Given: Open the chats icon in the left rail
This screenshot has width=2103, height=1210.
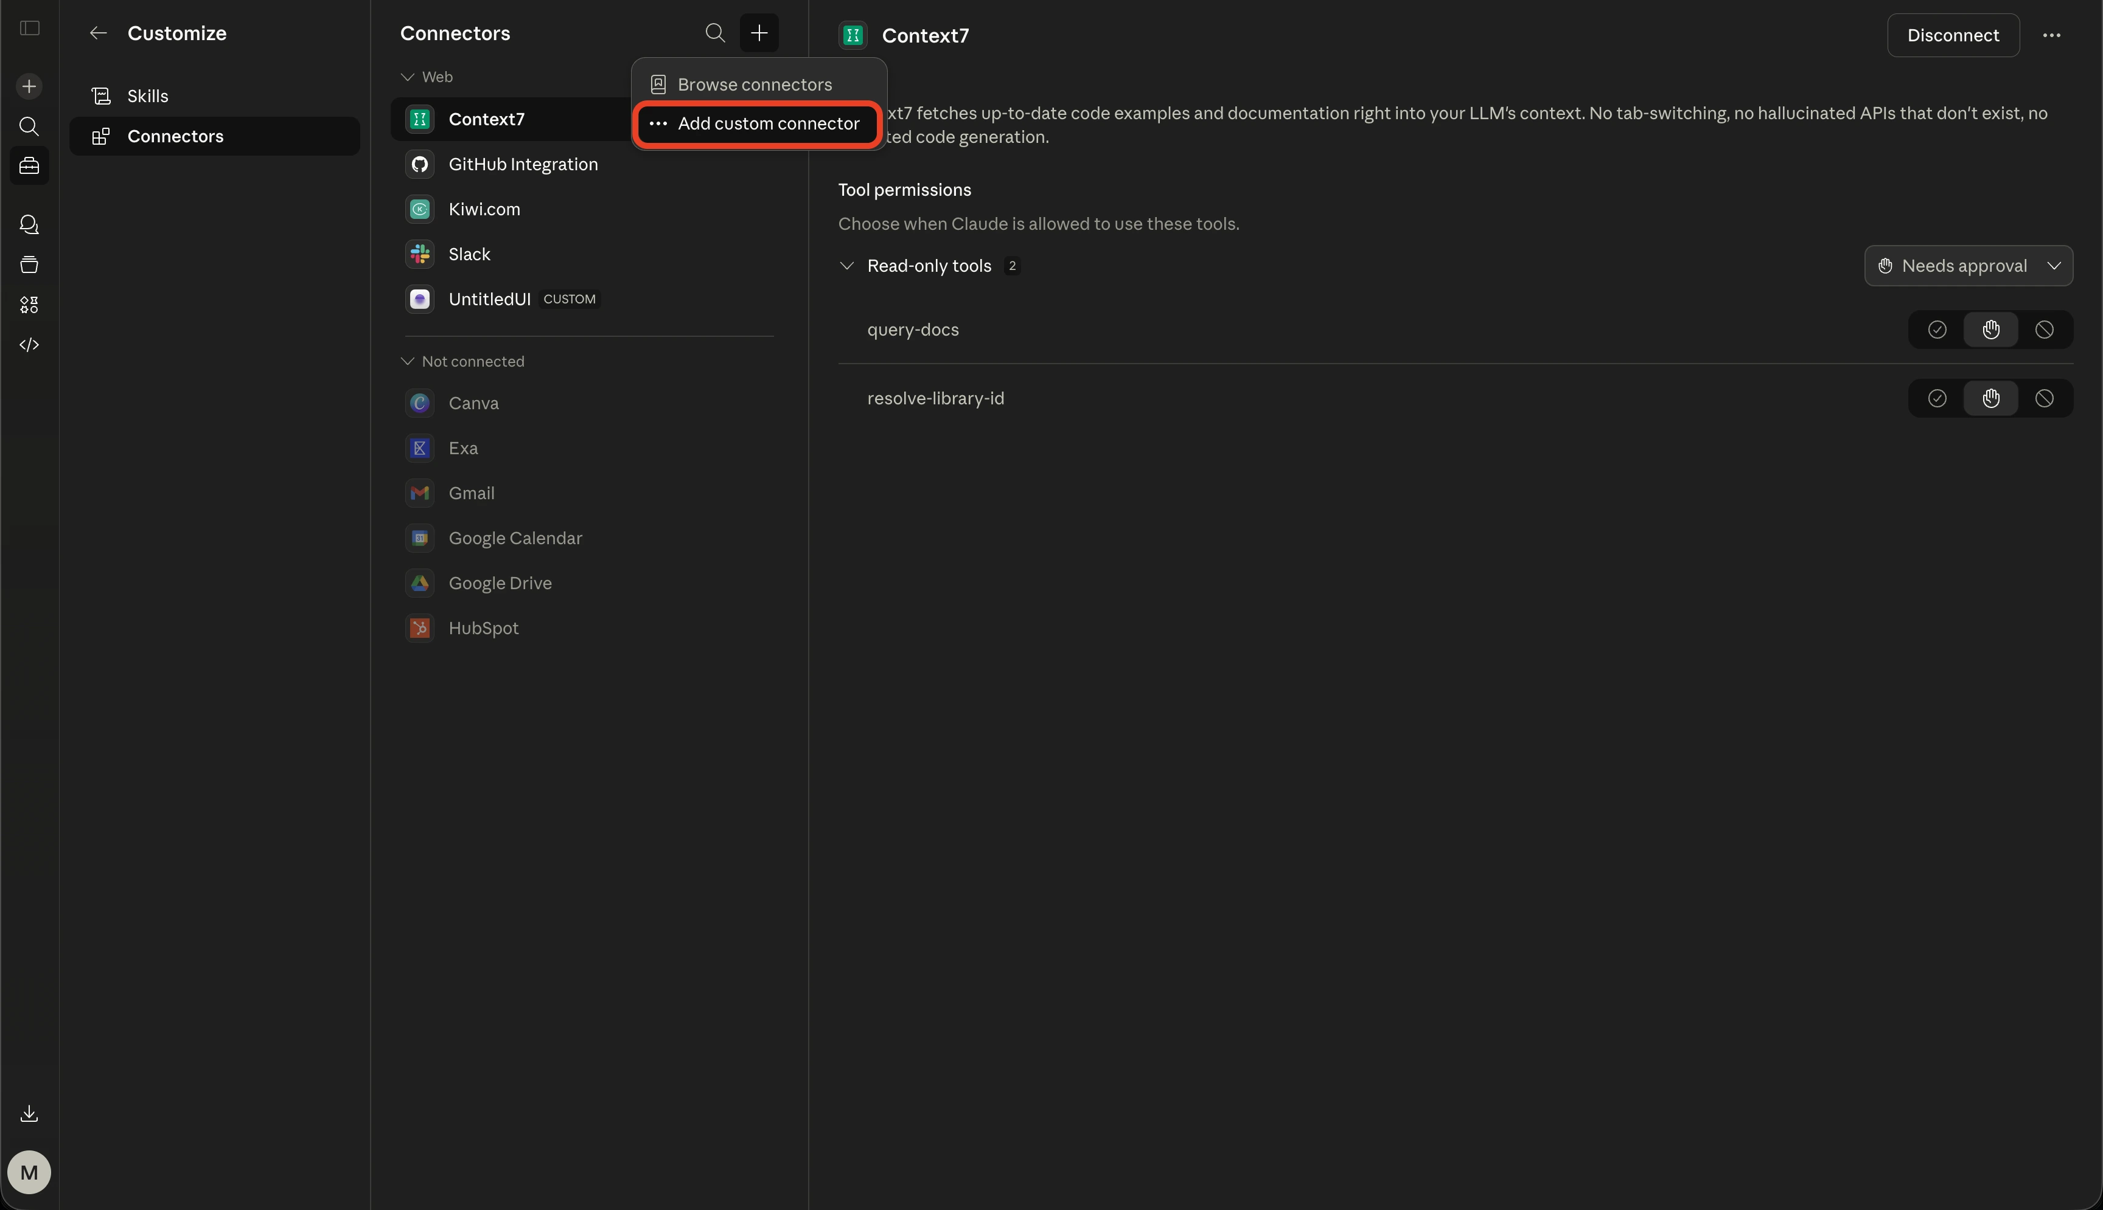Looking at the screenshot, I should click(29, 224).
